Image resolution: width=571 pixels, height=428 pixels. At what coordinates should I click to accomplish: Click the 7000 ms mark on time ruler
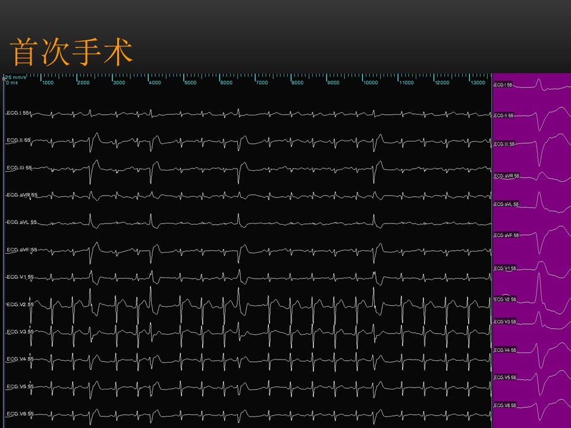262,83
